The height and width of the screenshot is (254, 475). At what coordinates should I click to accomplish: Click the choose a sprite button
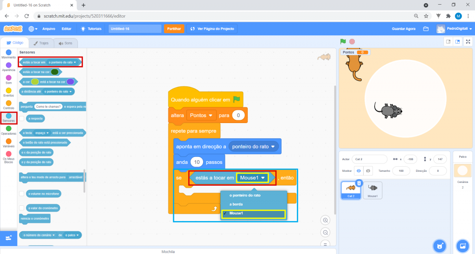[x=440, y=246]
